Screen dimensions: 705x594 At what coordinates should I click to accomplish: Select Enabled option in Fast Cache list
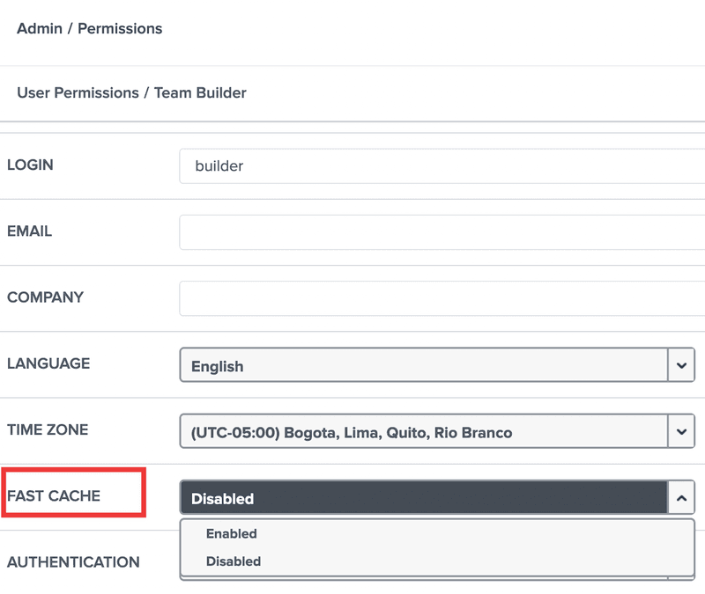tap(232, 533)
